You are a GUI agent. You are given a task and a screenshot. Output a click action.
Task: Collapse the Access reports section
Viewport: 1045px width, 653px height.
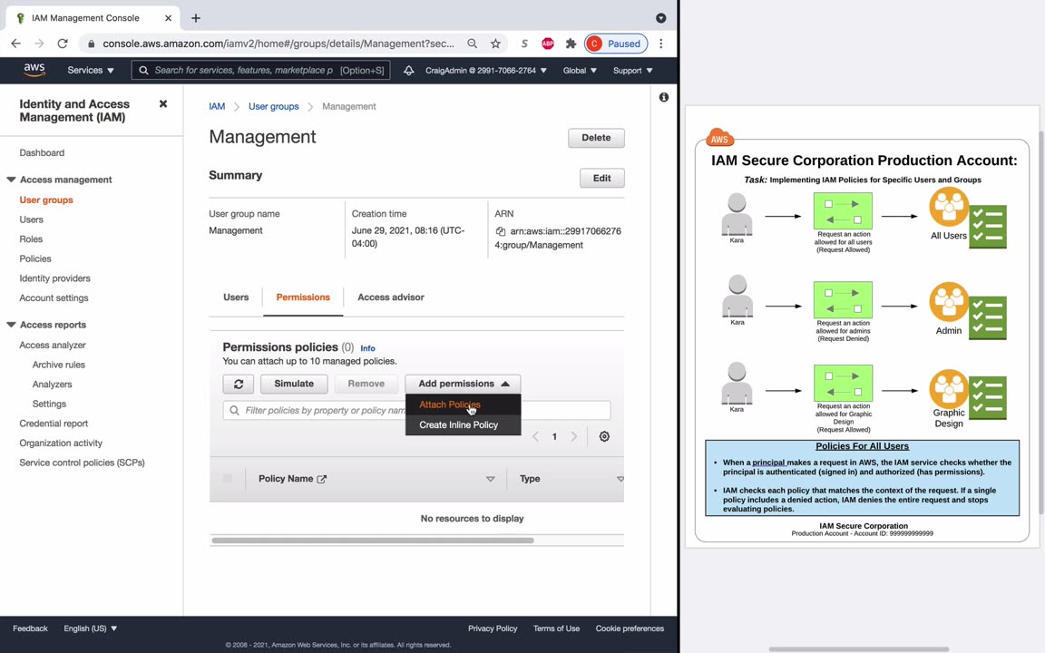point(11,325)
